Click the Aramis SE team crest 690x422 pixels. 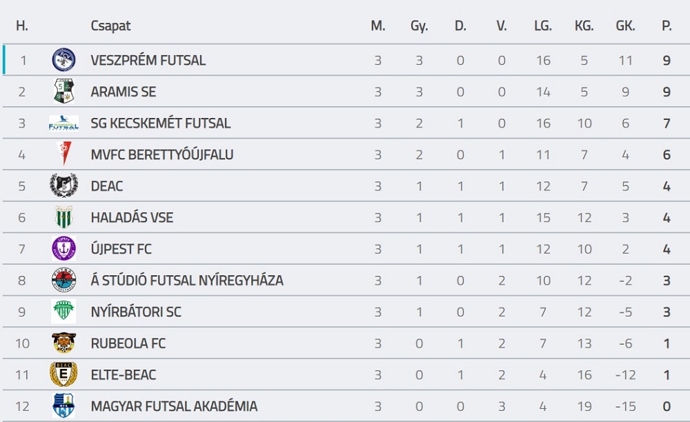(x=64, y=92)
